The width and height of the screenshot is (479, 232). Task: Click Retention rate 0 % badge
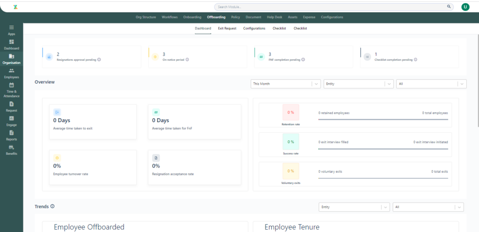coord(290,112)
